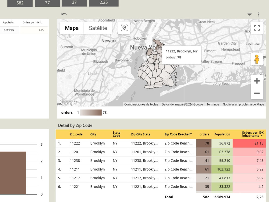Click the Street View pegman icon
This screenshot has width=269, height=202.
pos(257,59)
